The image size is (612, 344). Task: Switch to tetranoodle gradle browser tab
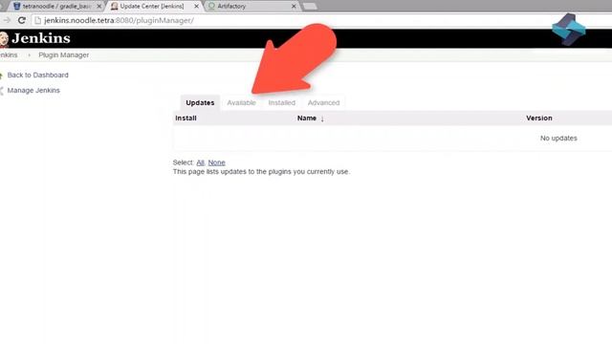click(x=56, y=7)
